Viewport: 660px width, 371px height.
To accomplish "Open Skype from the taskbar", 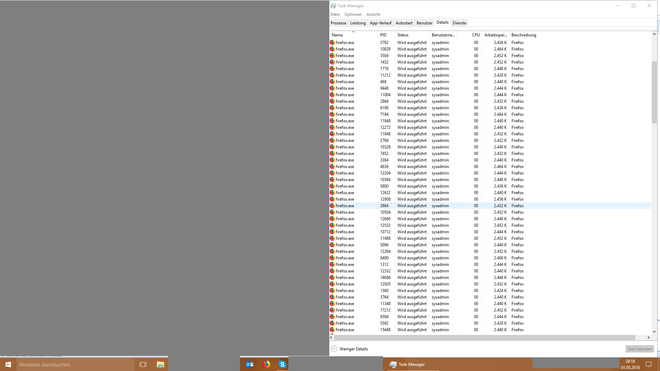I will pos(282,364).
